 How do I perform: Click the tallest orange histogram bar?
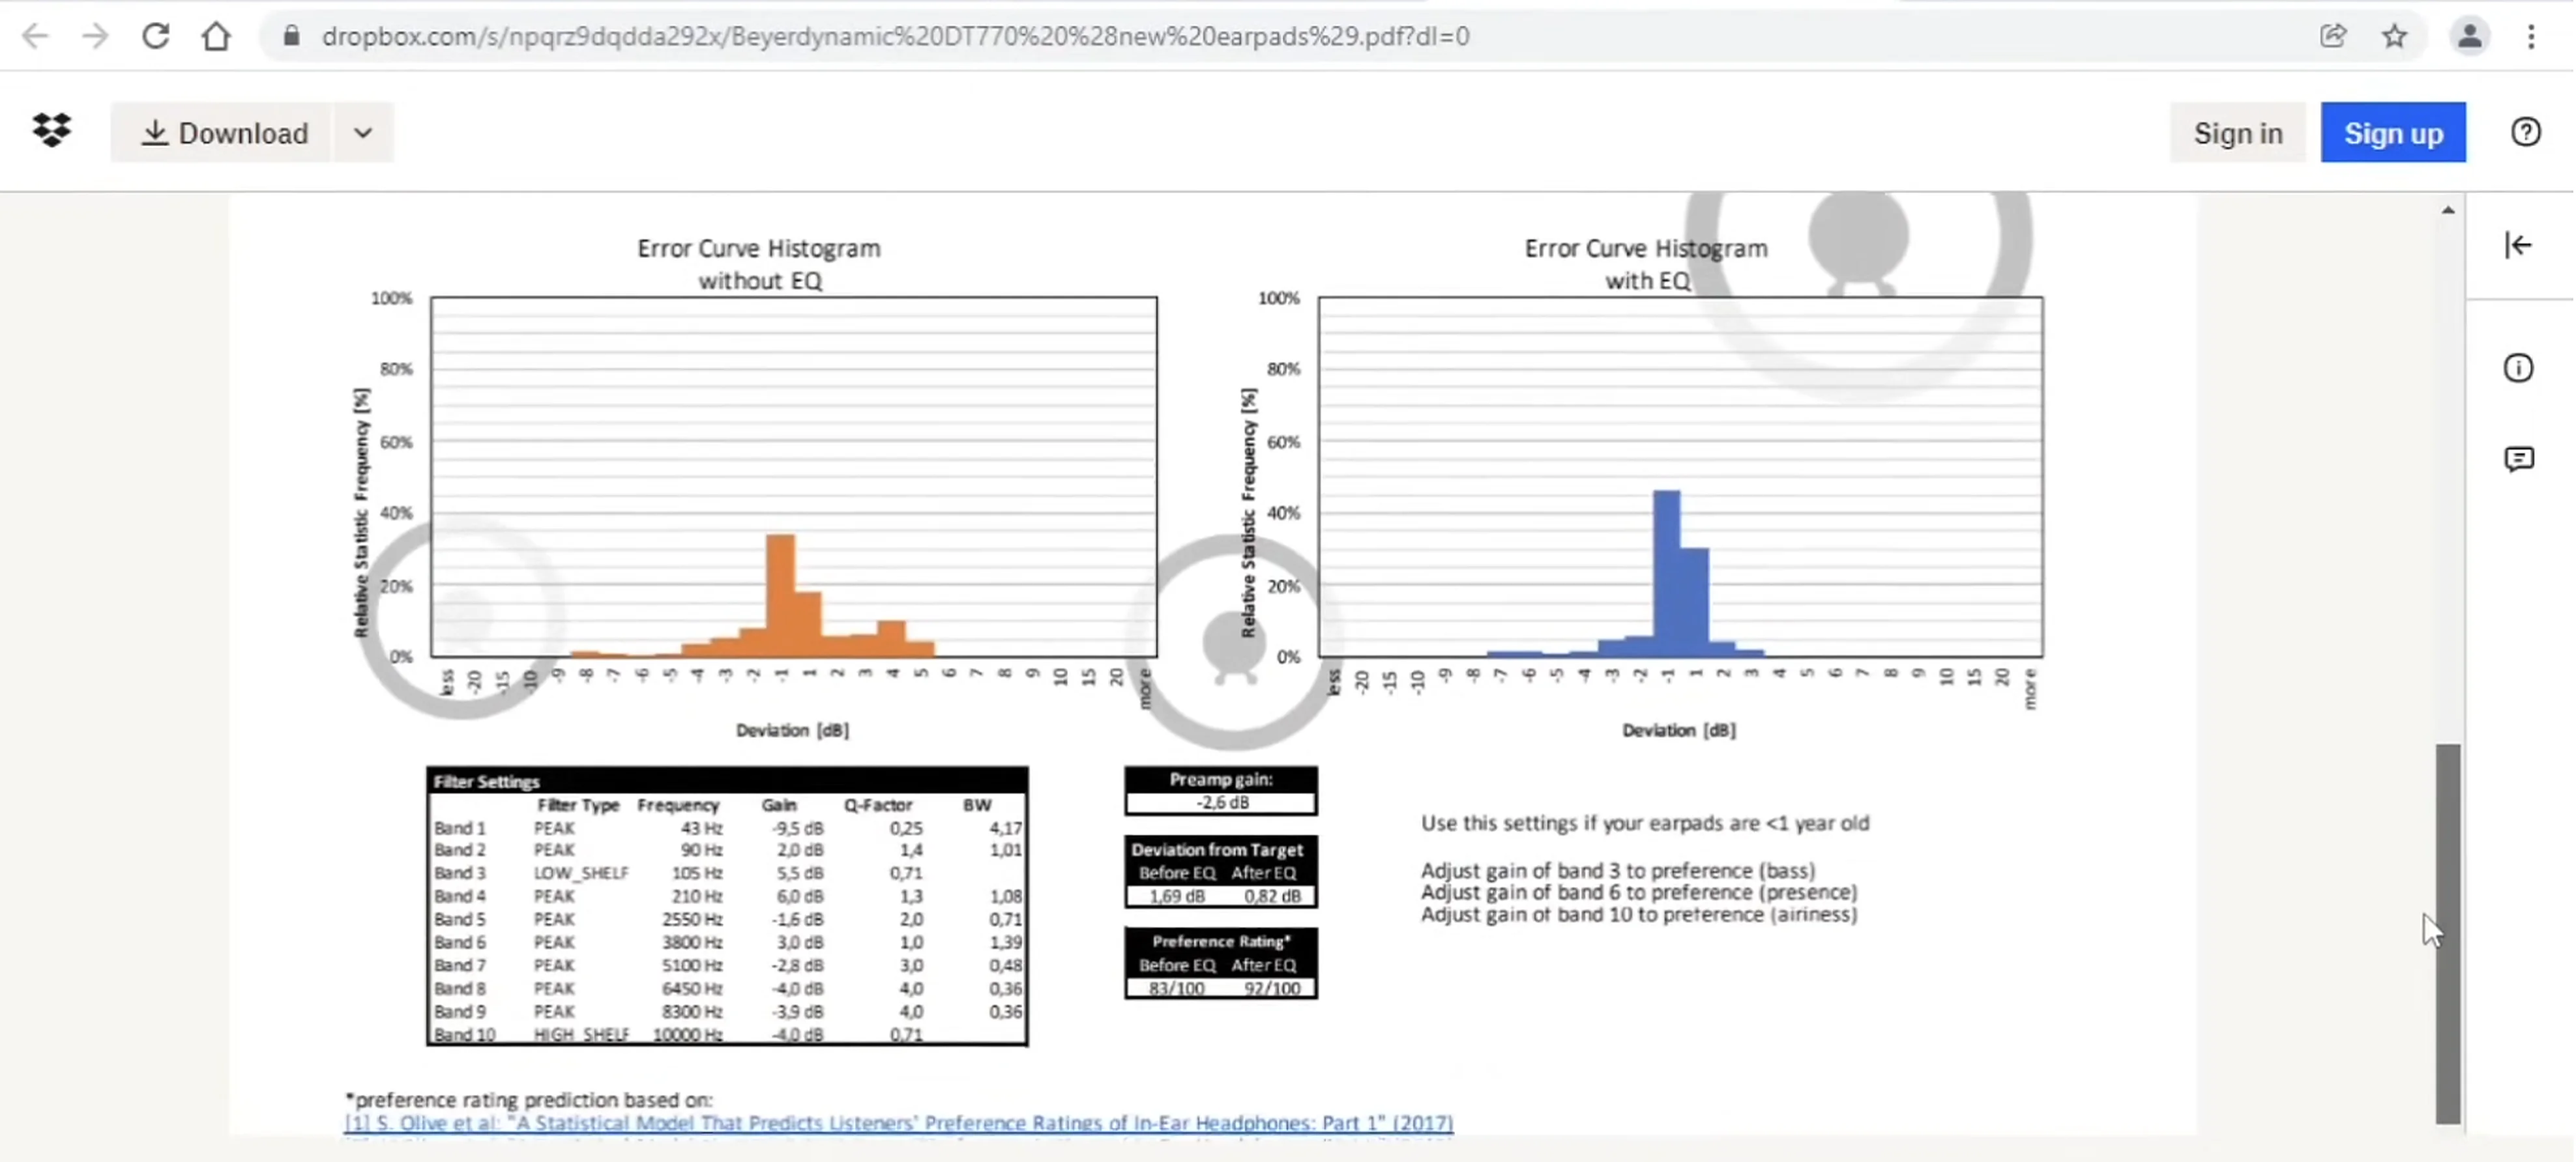coord(780,595)
